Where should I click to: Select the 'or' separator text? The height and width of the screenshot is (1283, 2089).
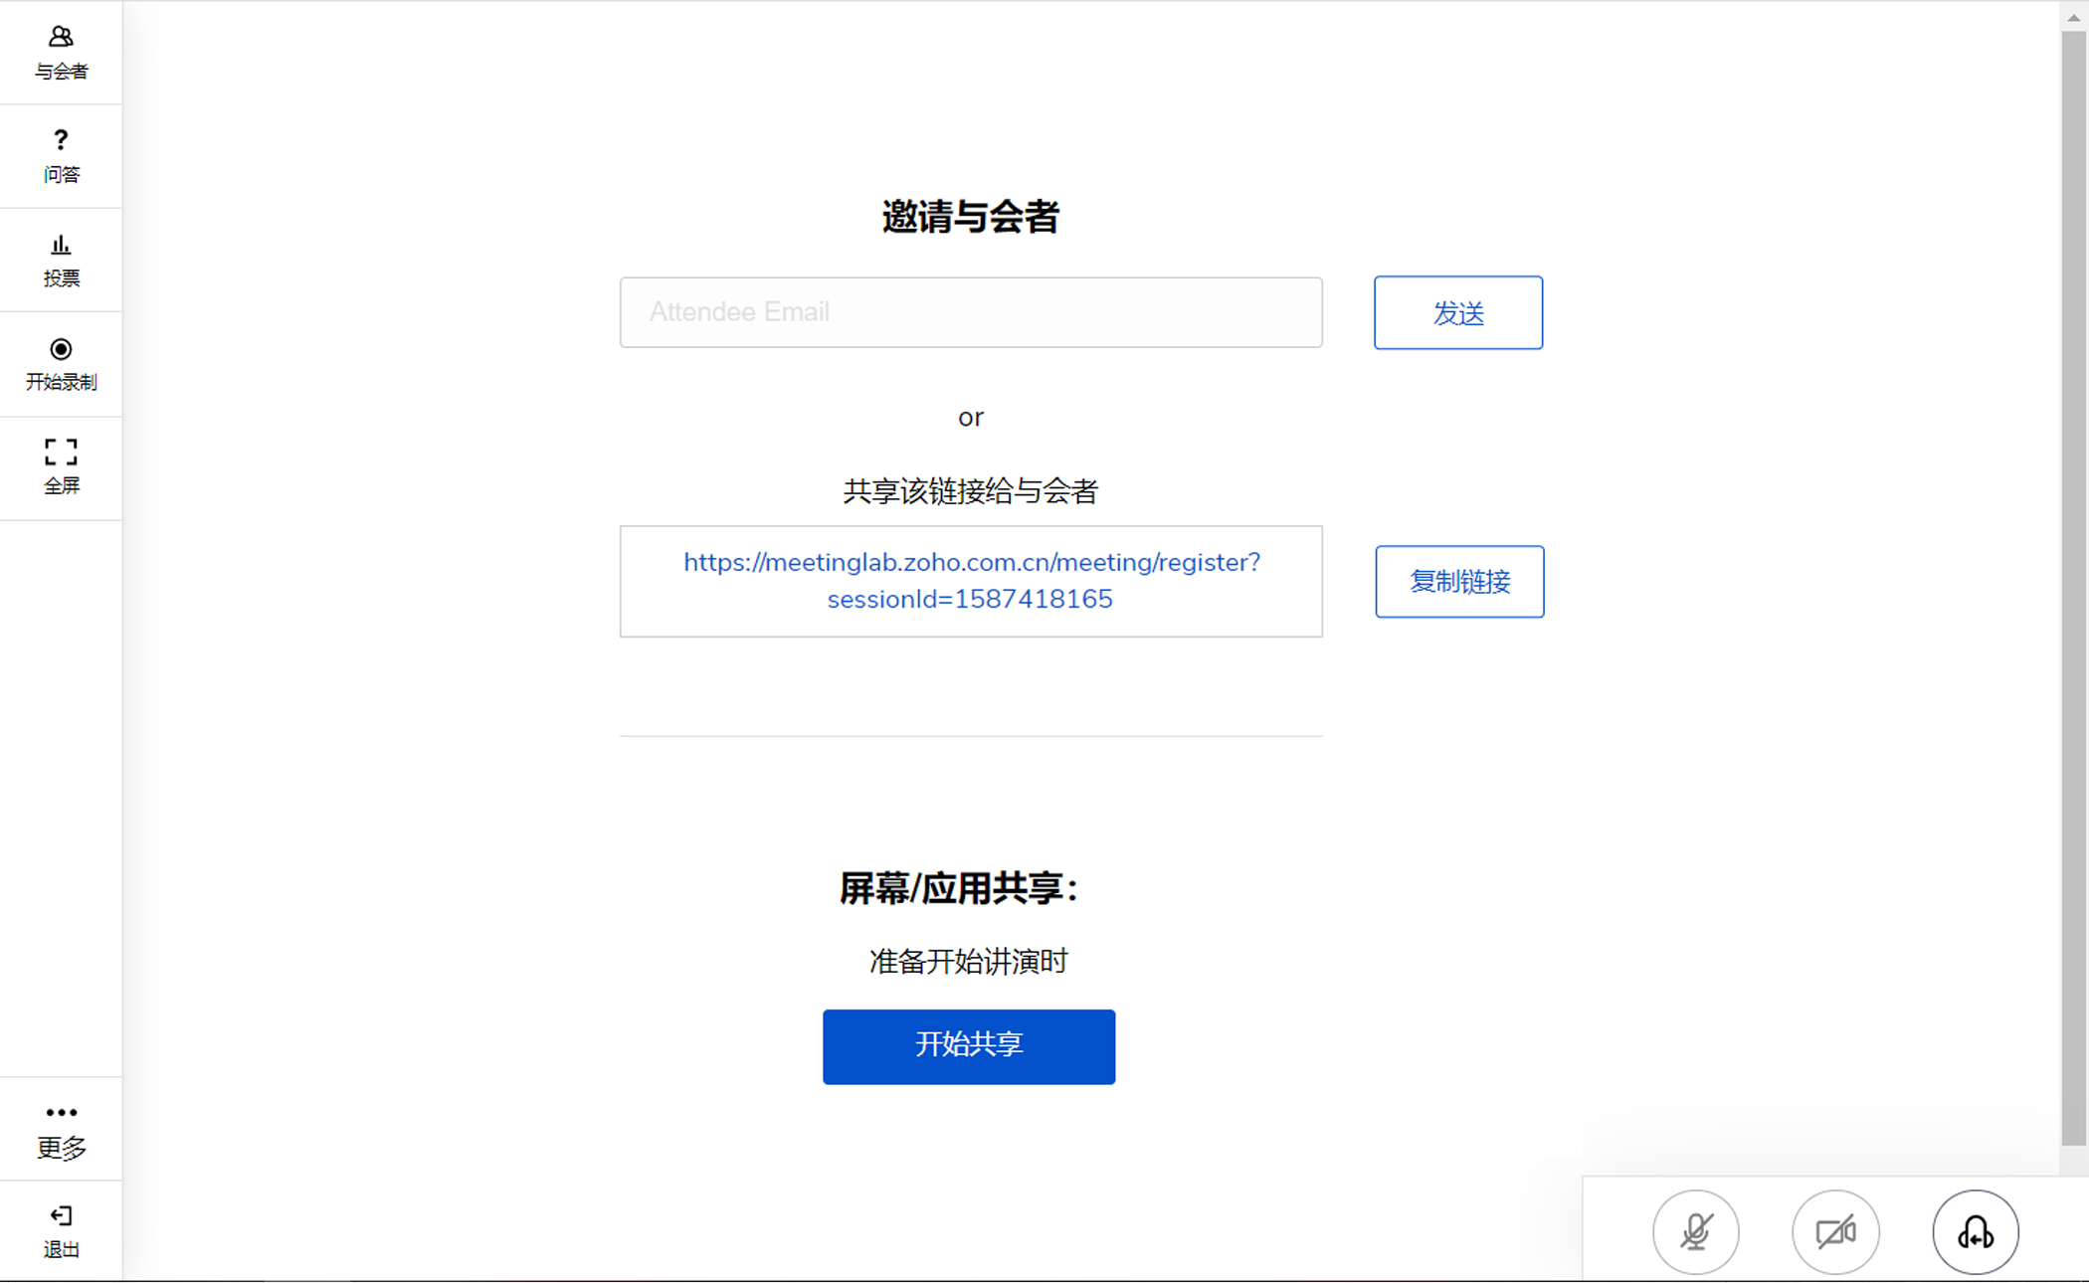tap(971, 418)
